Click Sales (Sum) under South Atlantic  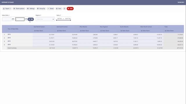tap(125, 31)
